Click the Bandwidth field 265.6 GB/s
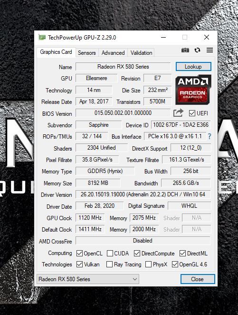The image size is (238, 315). click(186, 183)
